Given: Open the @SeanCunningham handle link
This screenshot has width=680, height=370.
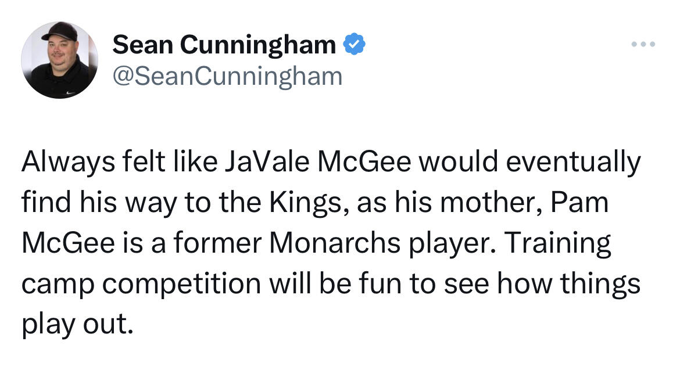Looking at the screenshot, I should 227,76.
